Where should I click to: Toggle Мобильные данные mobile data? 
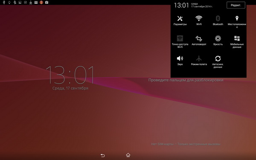[237, 42]
